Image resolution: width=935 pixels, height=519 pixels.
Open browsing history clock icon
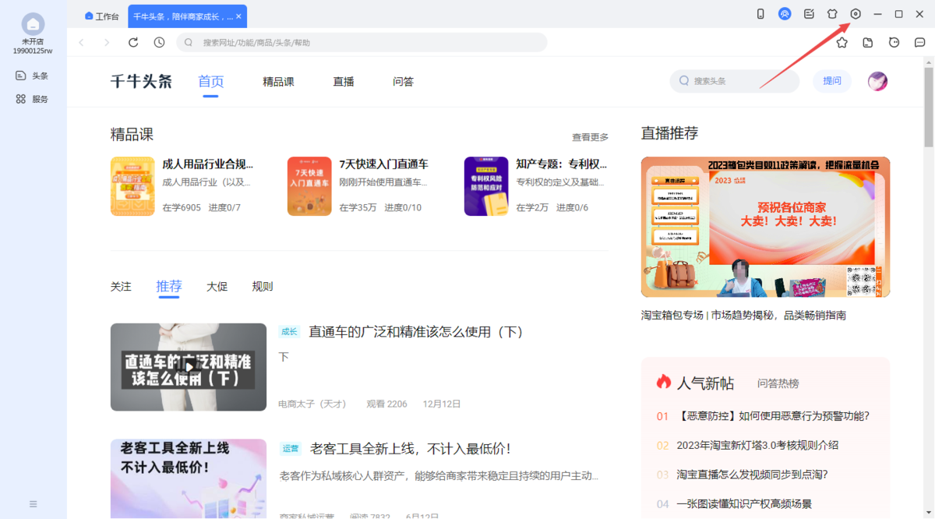coord(159,42)
